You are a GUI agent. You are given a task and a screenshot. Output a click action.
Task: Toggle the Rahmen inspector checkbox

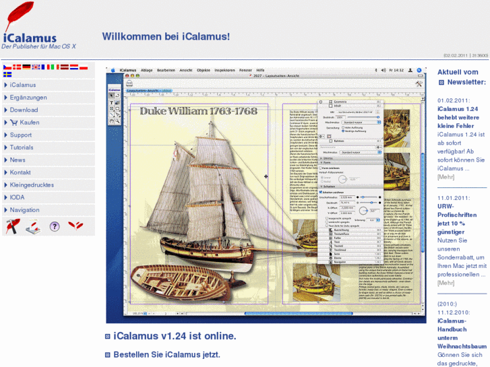pos(331,141)
